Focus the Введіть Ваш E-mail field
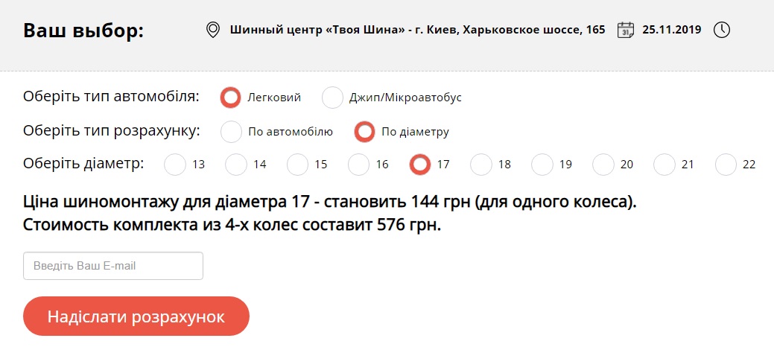 113,266
